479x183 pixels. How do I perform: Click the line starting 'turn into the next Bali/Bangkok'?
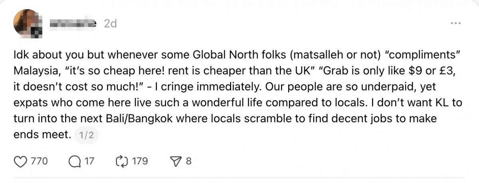(x=160, y=119)
